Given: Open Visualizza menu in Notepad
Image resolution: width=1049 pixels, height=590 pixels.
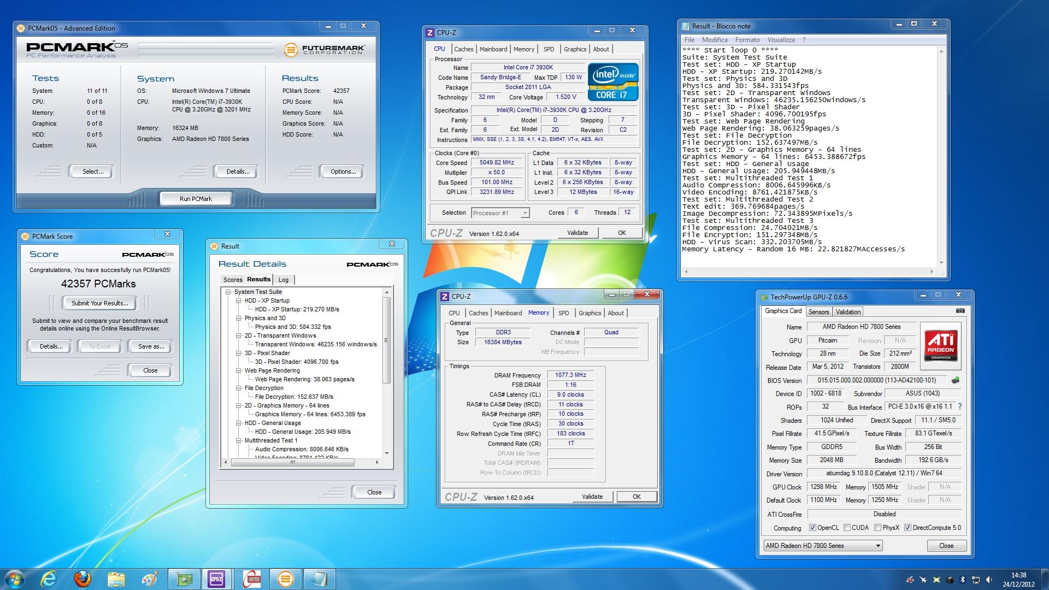Looking at the screenshot, I should tap(781, 40).
